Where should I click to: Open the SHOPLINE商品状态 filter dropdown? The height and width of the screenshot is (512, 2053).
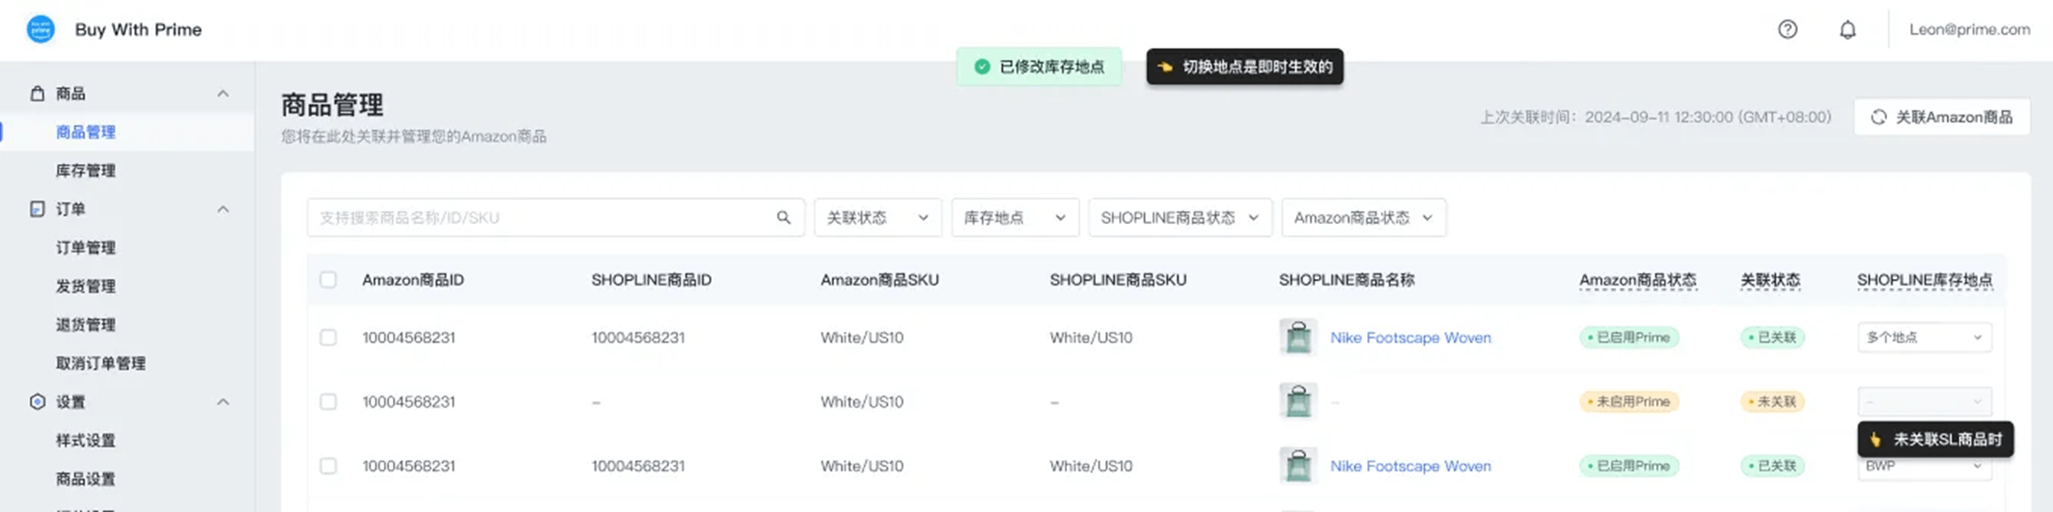pos(1178,217)
